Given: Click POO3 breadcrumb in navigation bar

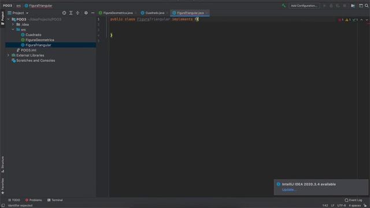Looking at the screenshot, I should [x=8, y=6].
